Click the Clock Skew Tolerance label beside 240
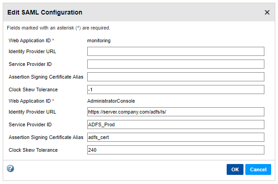This screenshot has width=278, height=184. coord(33,150)
